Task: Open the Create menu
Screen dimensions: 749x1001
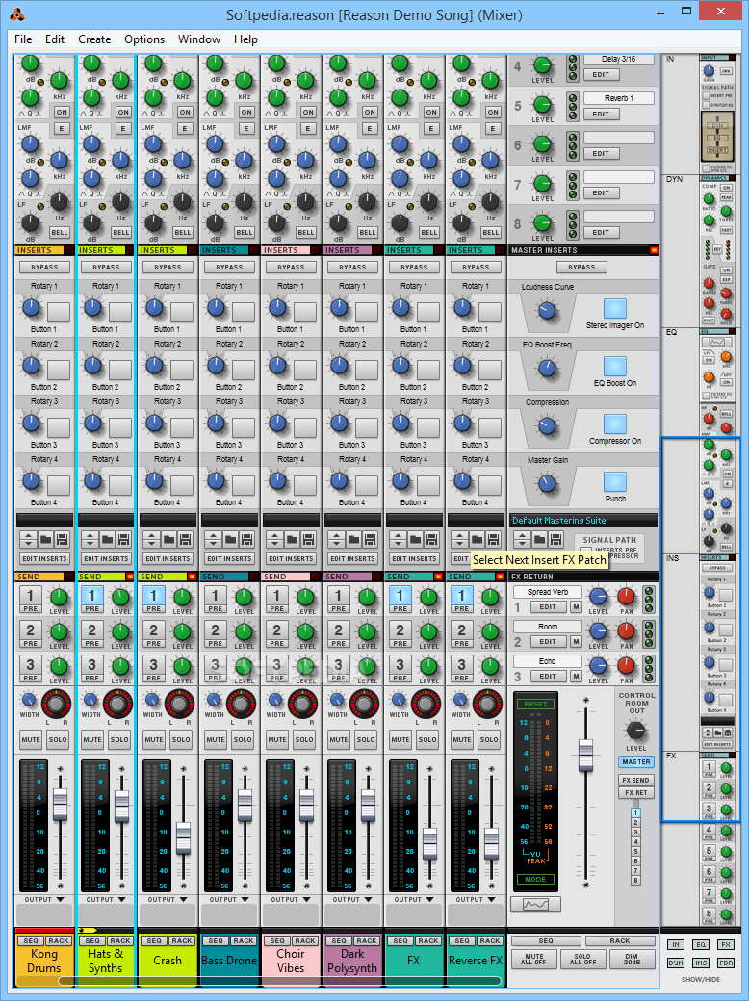Action: [x=94, y=38]
